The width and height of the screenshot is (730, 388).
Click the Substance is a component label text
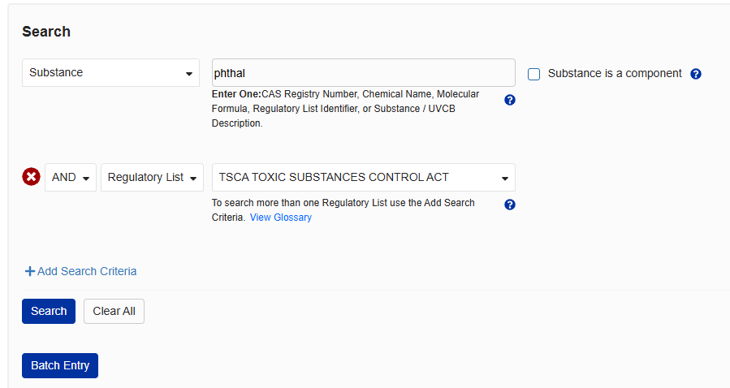point(615,73)
